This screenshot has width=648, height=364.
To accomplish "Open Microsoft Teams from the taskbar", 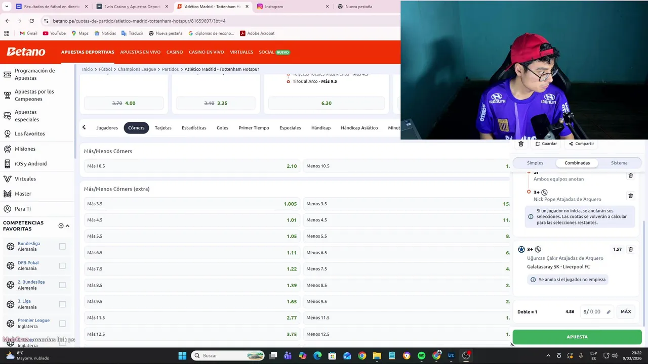I will point(288,355).
